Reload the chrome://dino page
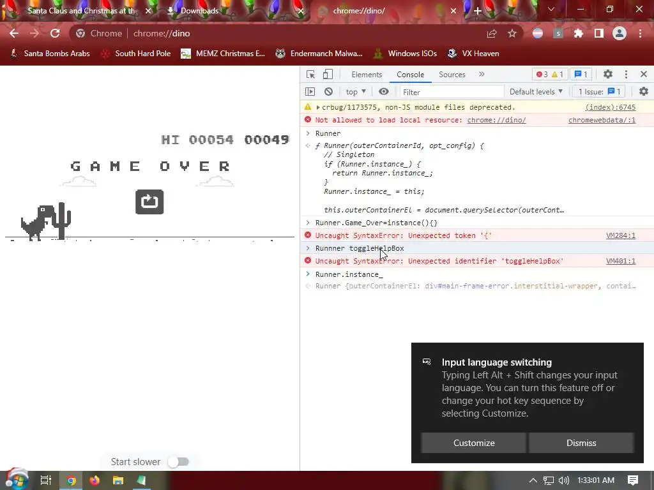 [x=55, y=33]
